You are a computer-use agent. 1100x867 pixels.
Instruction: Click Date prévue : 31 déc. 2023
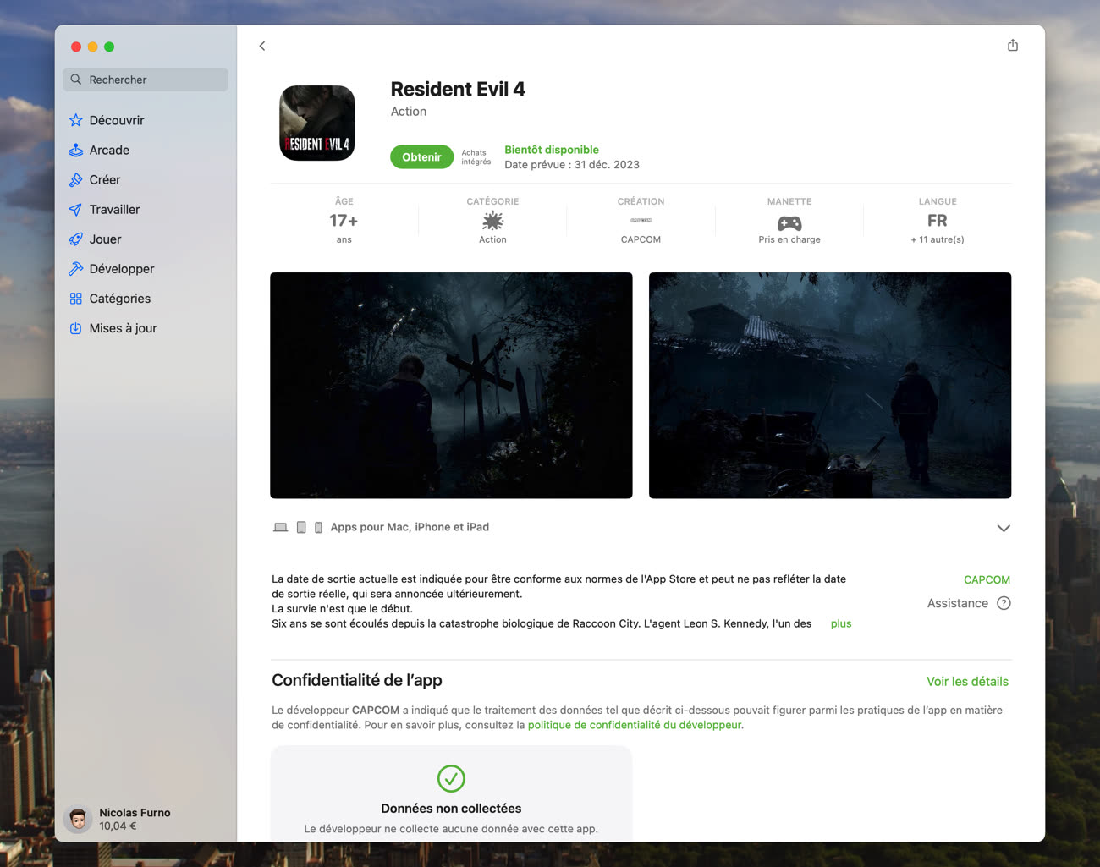[x=572, y=165]
